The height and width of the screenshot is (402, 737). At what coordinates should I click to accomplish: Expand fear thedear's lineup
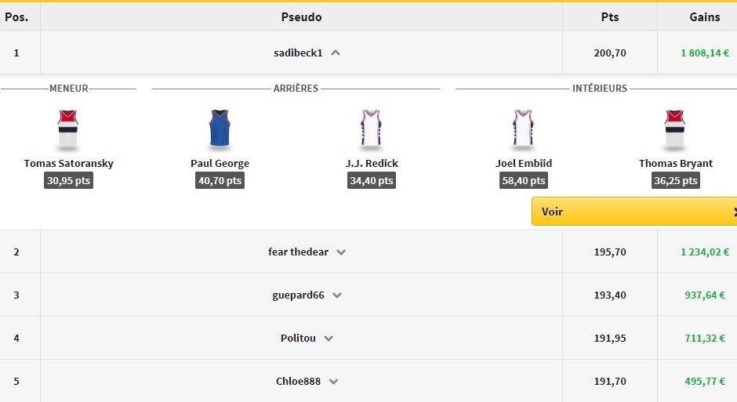pyautogui.click(x=341, y=252)
